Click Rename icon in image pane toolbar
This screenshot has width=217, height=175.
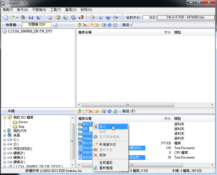[x=96, y=25]
